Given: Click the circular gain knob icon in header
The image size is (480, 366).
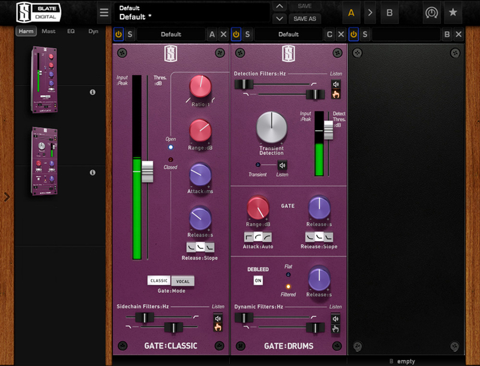Looking at the screenshot, I should (x=431, y=13).
